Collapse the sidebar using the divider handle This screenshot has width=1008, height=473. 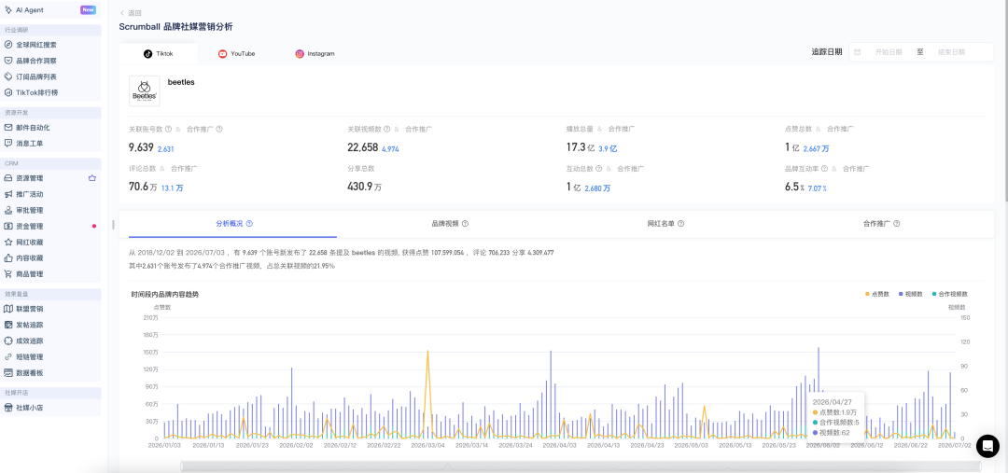point(114,224)
